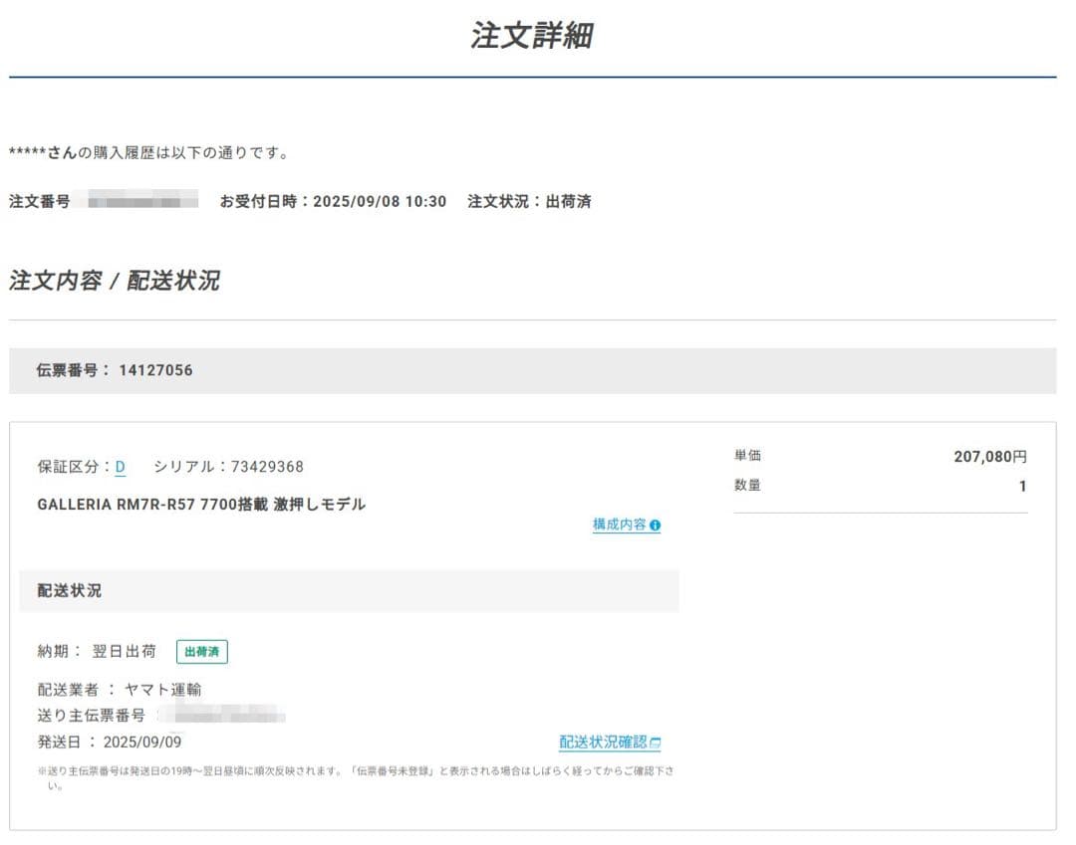Click the info icon beside 構成内容
This screenshot has height=845, width=1076.
(x=655, y=526)
